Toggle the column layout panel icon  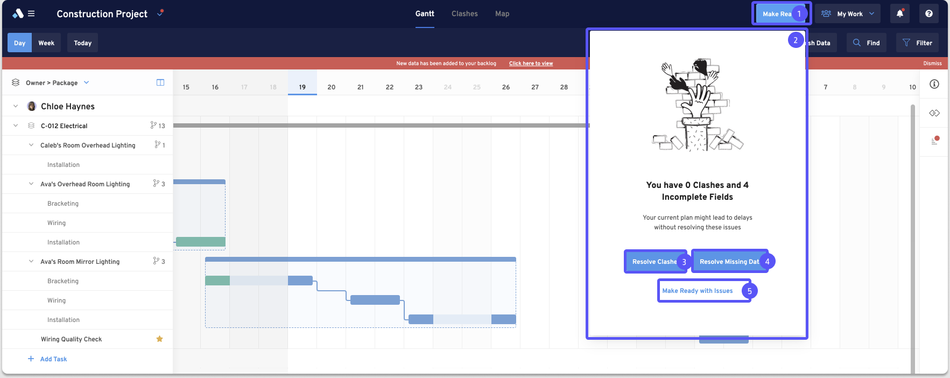(160, 82)
